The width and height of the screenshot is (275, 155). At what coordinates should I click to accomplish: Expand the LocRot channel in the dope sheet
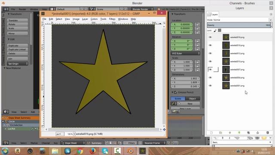(x=6, y=129)
